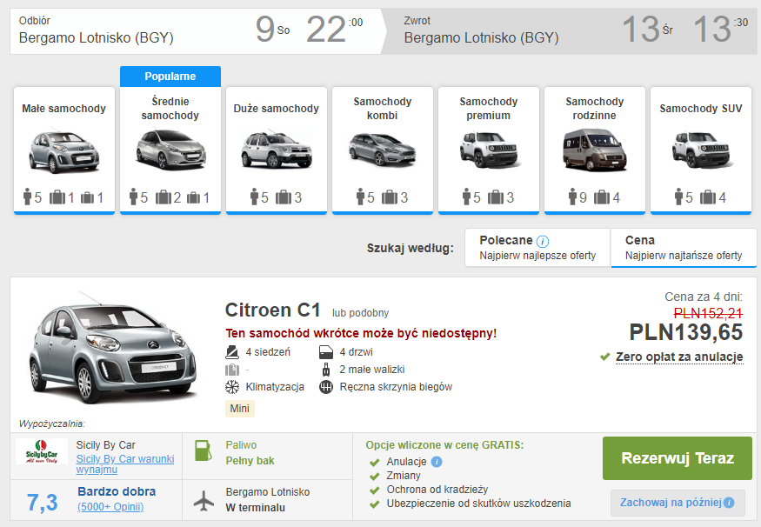Click the 7,3 rating score
Viewport: 761px width, 527px height.
[x=43, y=503]
